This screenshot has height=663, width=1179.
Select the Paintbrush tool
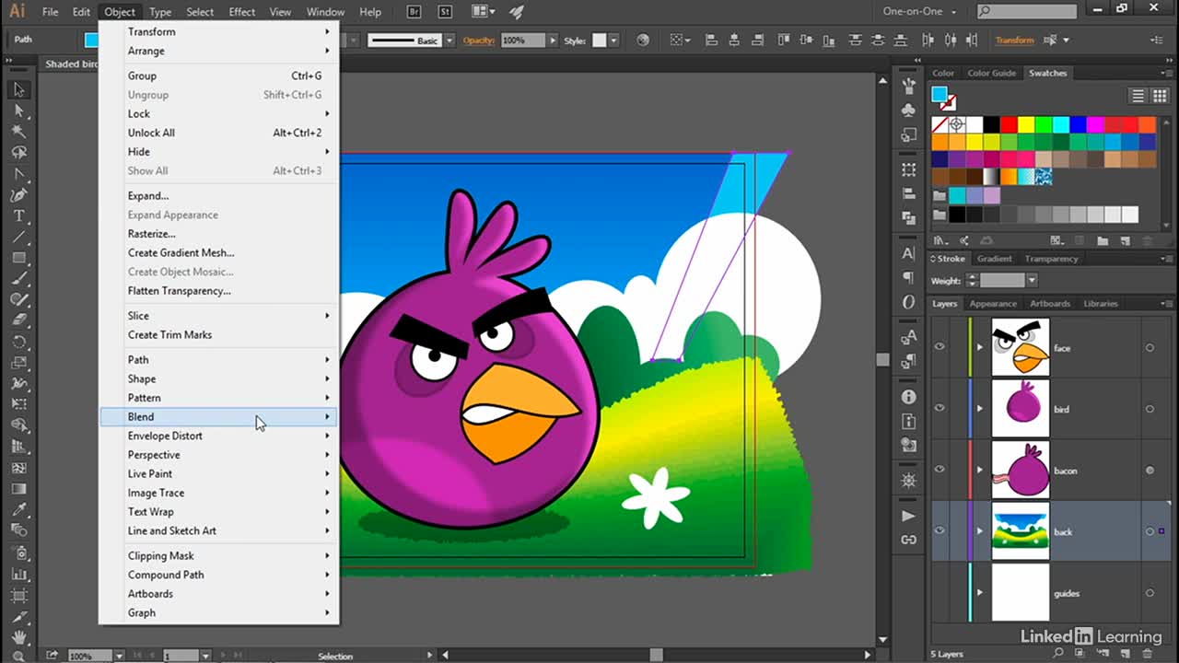[x=18, y=279]
